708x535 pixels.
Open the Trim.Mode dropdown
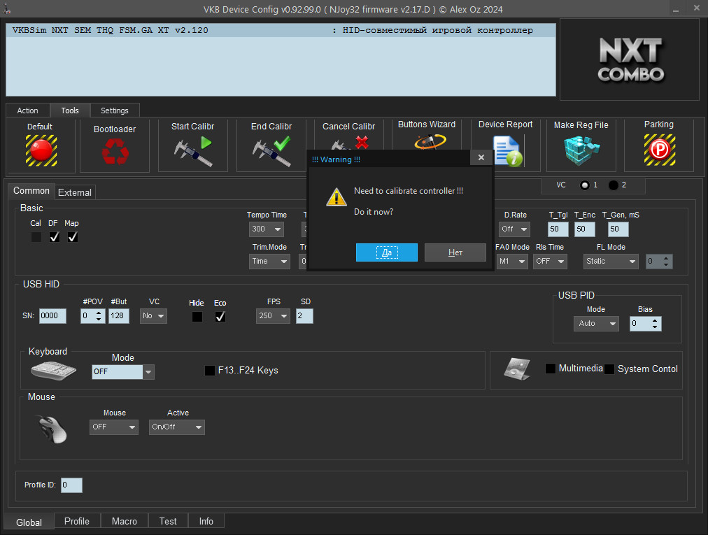click(269, 261)
